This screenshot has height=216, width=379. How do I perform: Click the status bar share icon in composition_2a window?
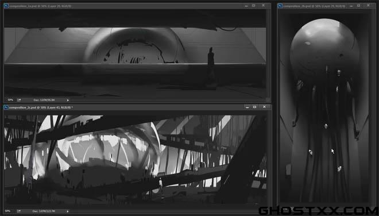[19, 100]
